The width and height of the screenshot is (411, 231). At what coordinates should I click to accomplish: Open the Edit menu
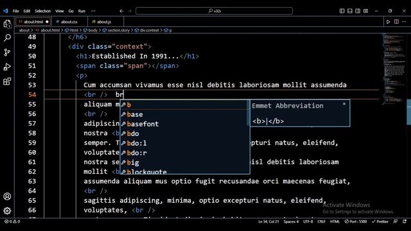click(27, 11)
